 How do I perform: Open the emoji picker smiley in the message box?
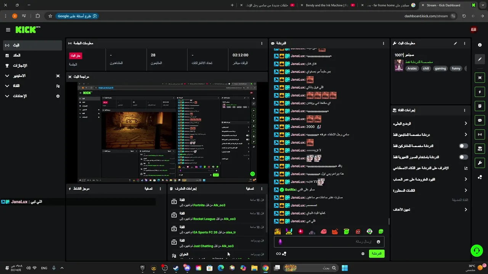point(379,242)
